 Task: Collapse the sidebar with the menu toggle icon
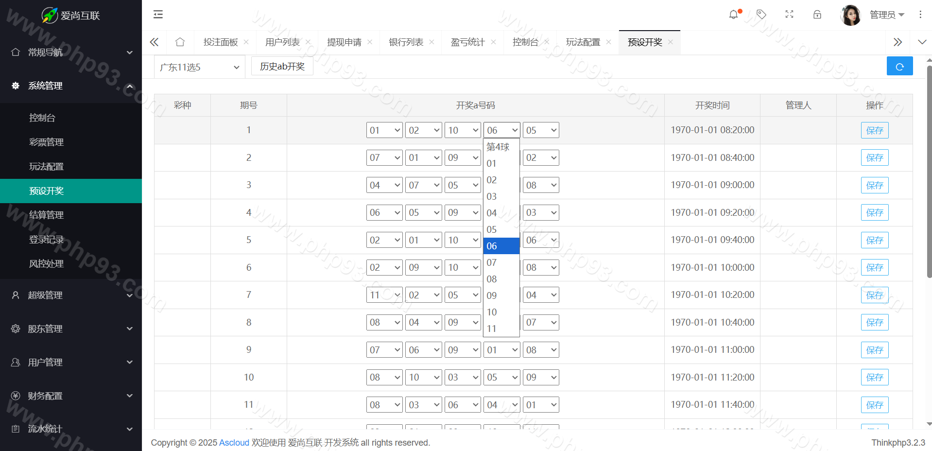(158, 15)
